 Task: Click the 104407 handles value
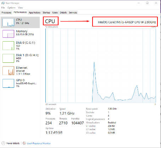coord(78,123)
